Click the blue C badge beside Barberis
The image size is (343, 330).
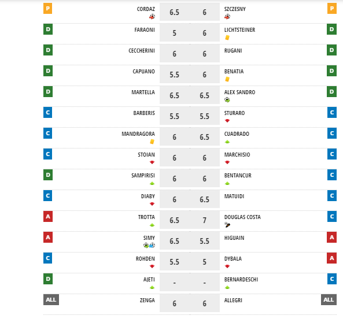pyautogui.click(x=47, y=113)
